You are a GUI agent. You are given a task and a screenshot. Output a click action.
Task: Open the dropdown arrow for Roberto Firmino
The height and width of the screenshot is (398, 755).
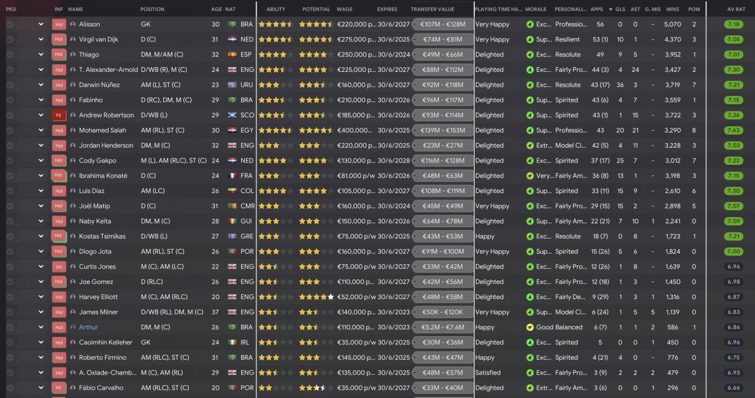[41, 357]
